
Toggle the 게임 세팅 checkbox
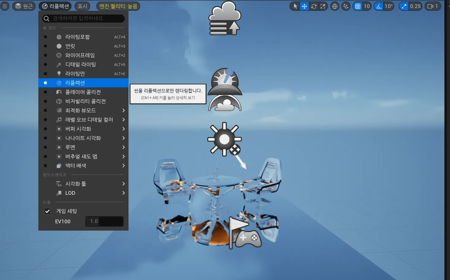coord(47,211)
